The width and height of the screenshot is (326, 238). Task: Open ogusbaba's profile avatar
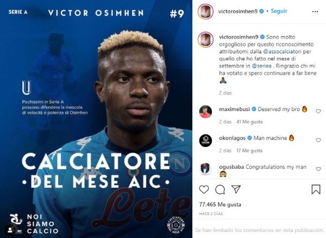[205, 169]
